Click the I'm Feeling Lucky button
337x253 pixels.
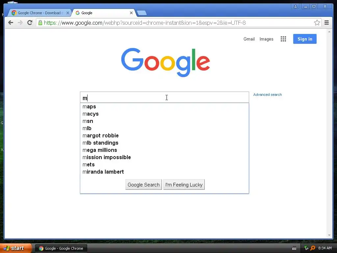coord(184,184)
